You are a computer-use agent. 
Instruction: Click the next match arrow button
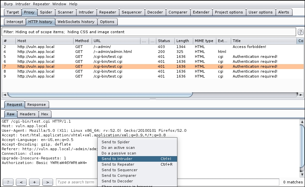[47, 182]
